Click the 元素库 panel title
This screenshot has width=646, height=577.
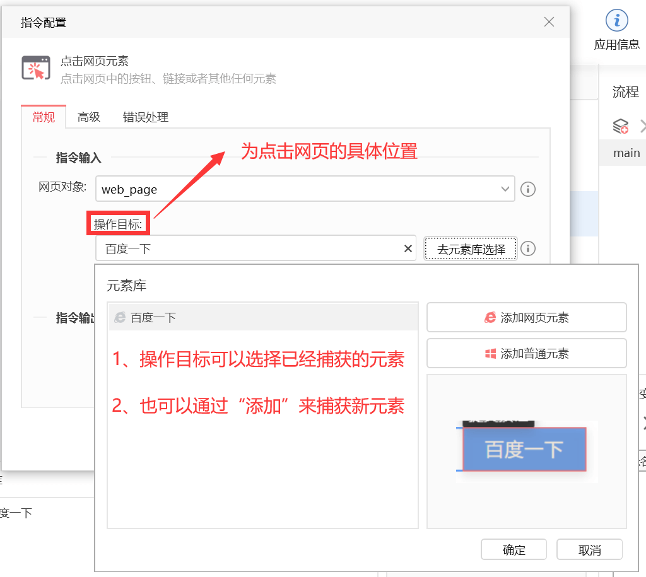[x=126, y=286]
